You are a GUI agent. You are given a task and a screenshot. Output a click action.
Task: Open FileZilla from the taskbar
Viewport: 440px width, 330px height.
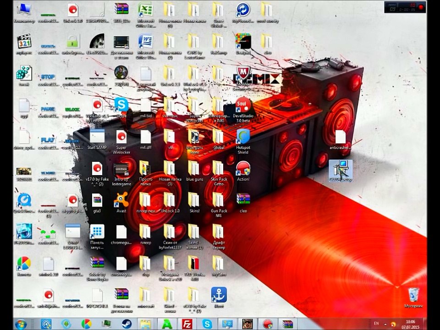pos(187,324)
